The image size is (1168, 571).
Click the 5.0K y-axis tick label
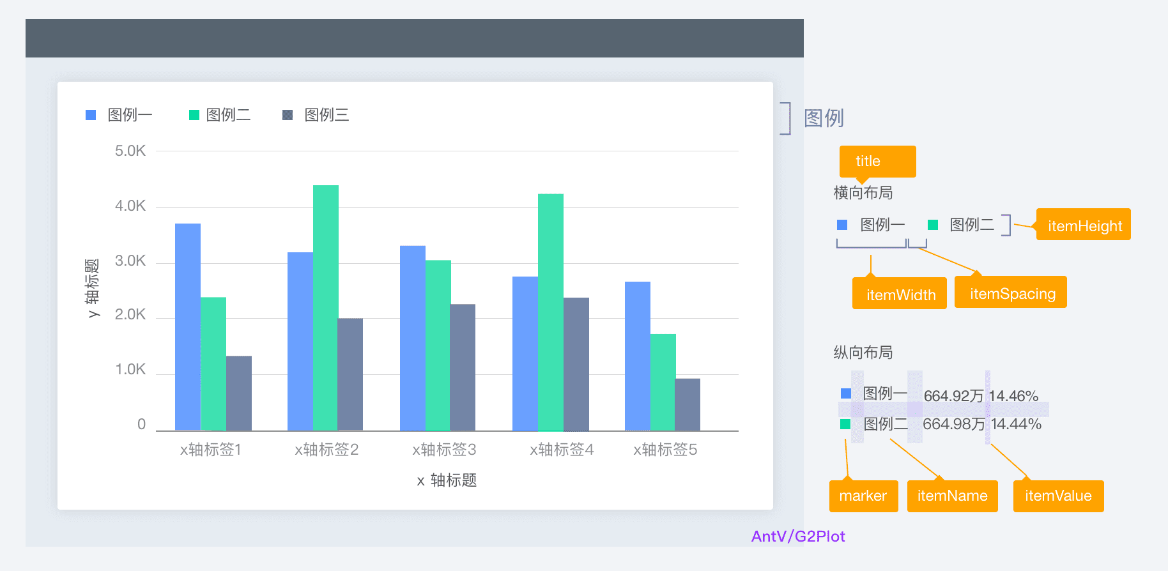[130, 151]
